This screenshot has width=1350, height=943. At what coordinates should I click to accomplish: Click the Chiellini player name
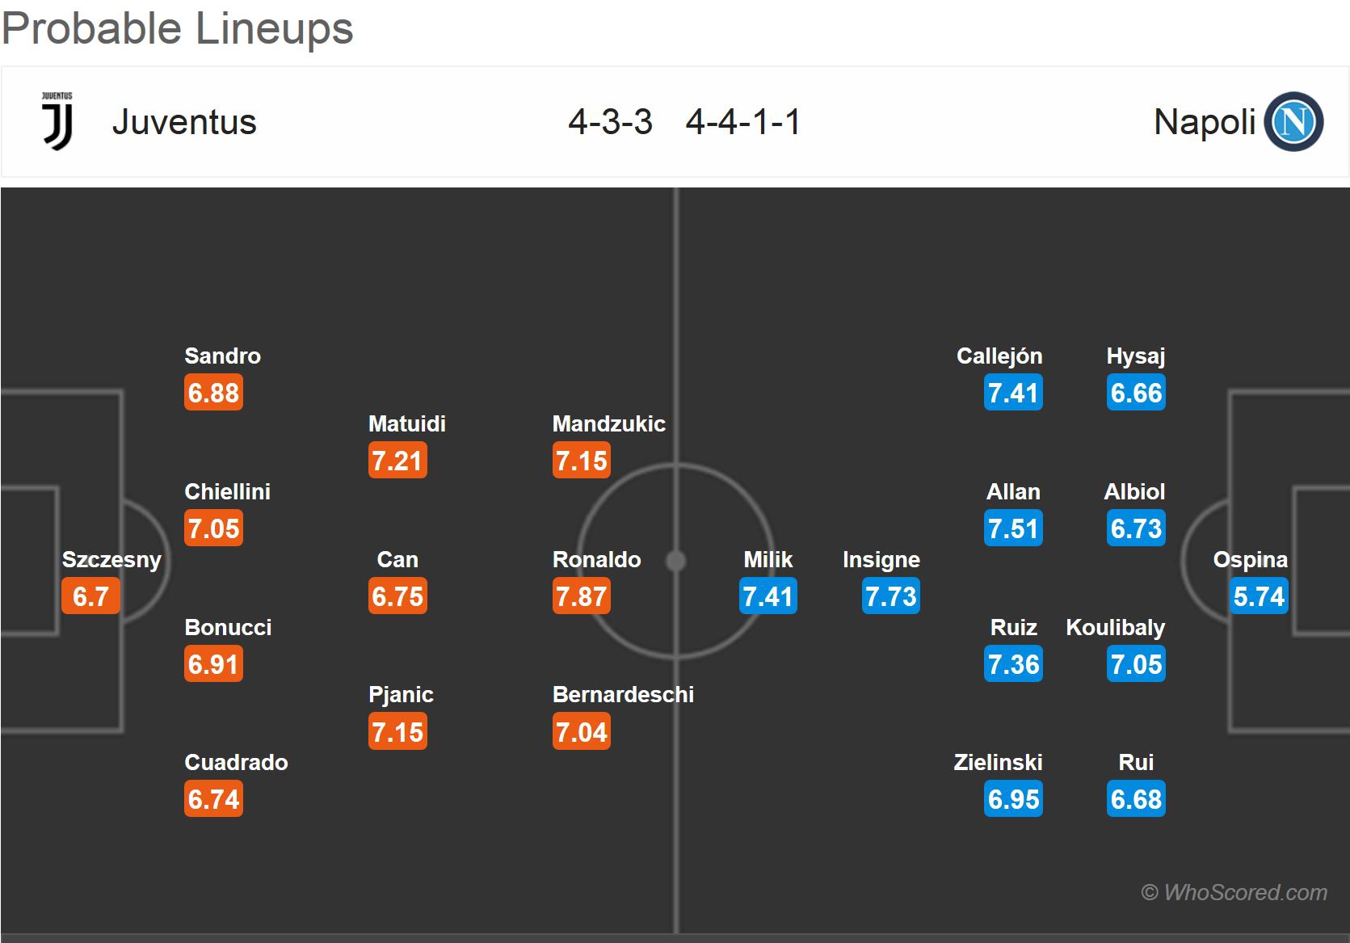coord(227,491)
